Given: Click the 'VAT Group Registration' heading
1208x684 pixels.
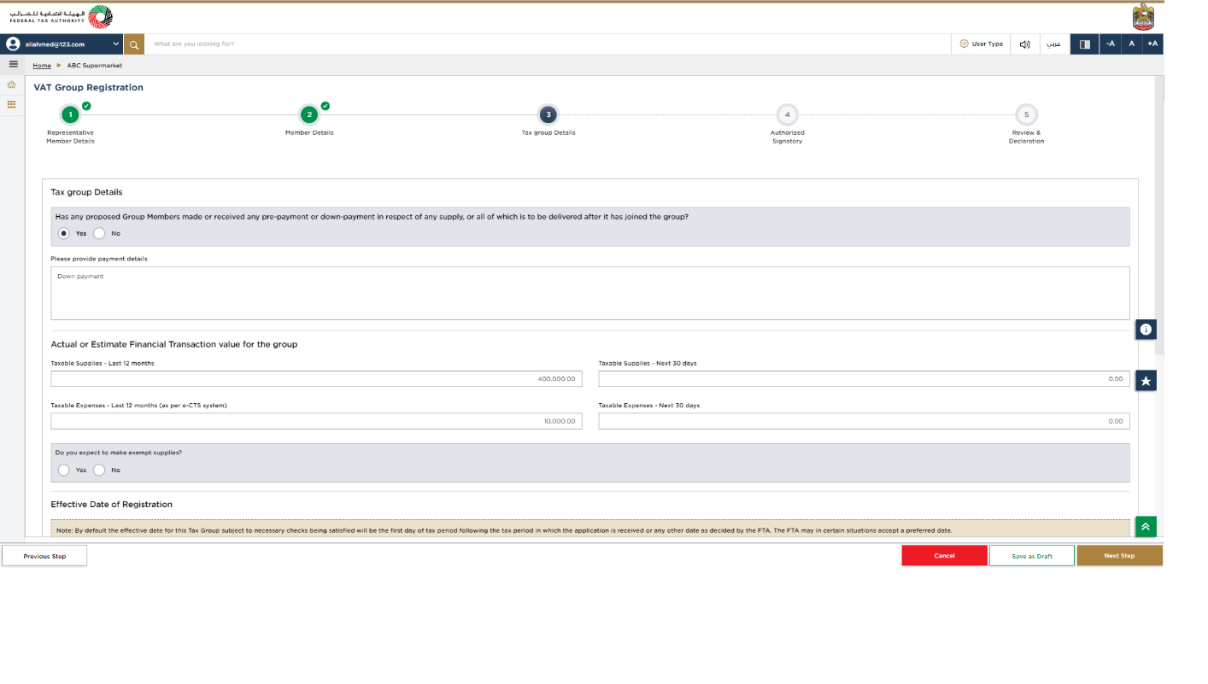Looking at the screenshot, I should 88,87.
